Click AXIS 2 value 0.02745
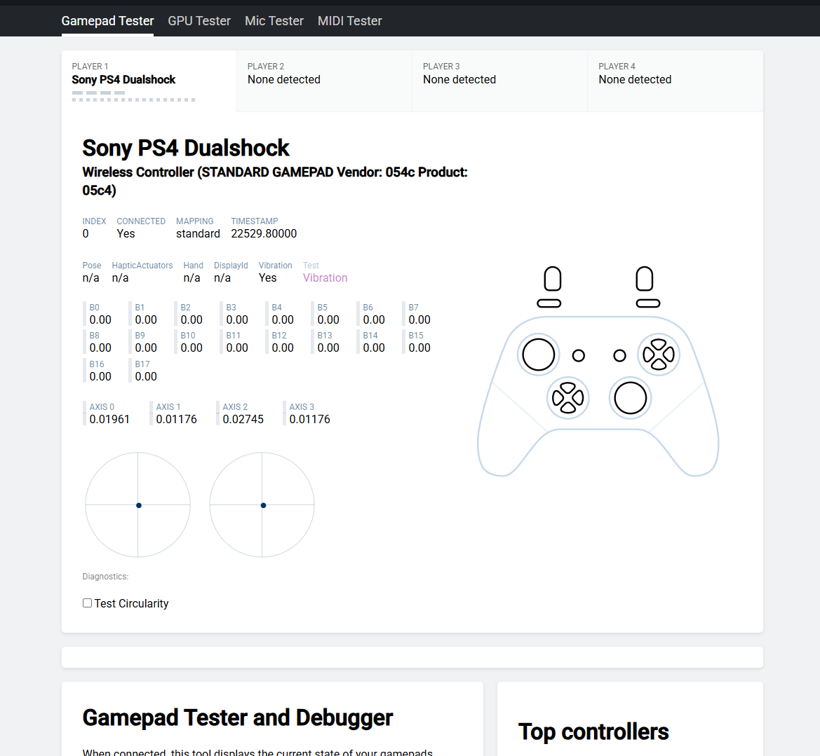The height and width of the screenshot is (756, 820). (x=243, y=420)
